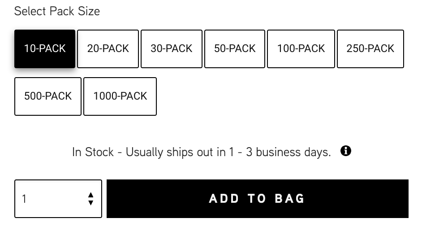Decrease quantity with the down arrow
This screenshot has width=422, height=227.
[x=90, y=203]
